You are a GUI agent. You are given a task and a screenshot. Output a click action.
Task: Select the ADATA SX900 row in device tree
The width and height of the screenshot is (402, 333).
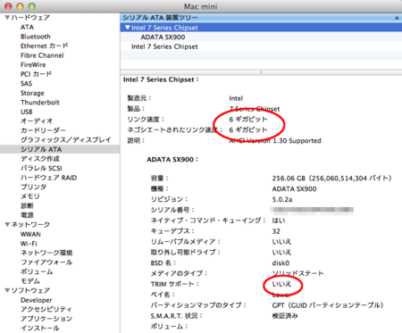(x=261, y=37)
